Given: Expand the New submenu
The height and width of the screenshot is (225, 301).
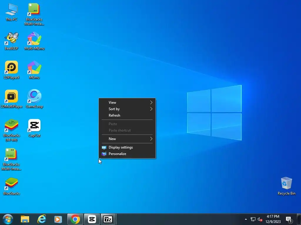Looking at the screenshot, I should (127, 139).
